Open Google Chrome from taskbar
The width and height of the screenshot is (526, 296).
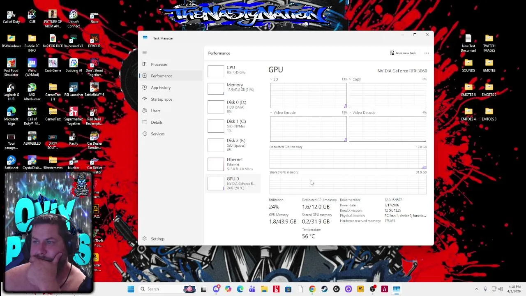click(312, 289)
